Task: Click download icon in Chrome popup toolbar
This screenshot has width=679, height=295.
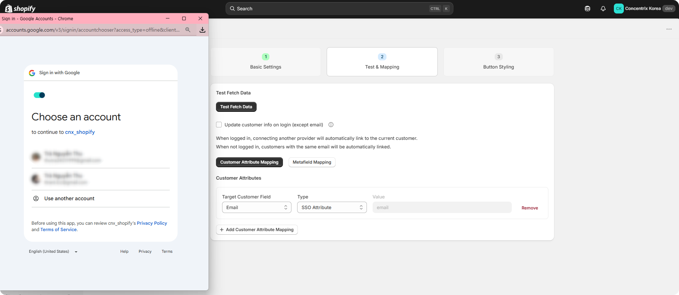Action: (202, 30)
